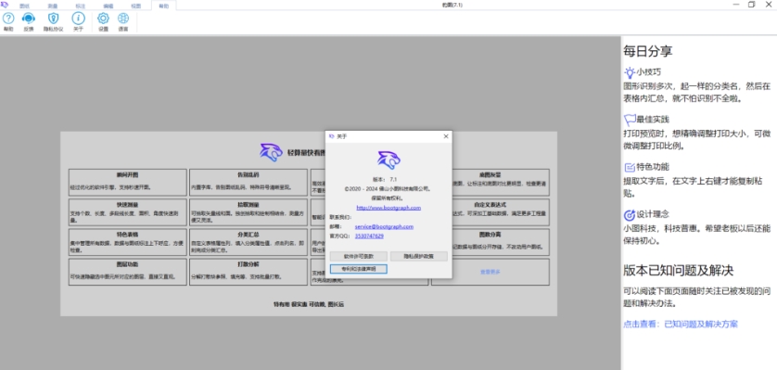Switch to the 测量 ribbon tab
The image size is (777, 370).
tap(52, 6)
